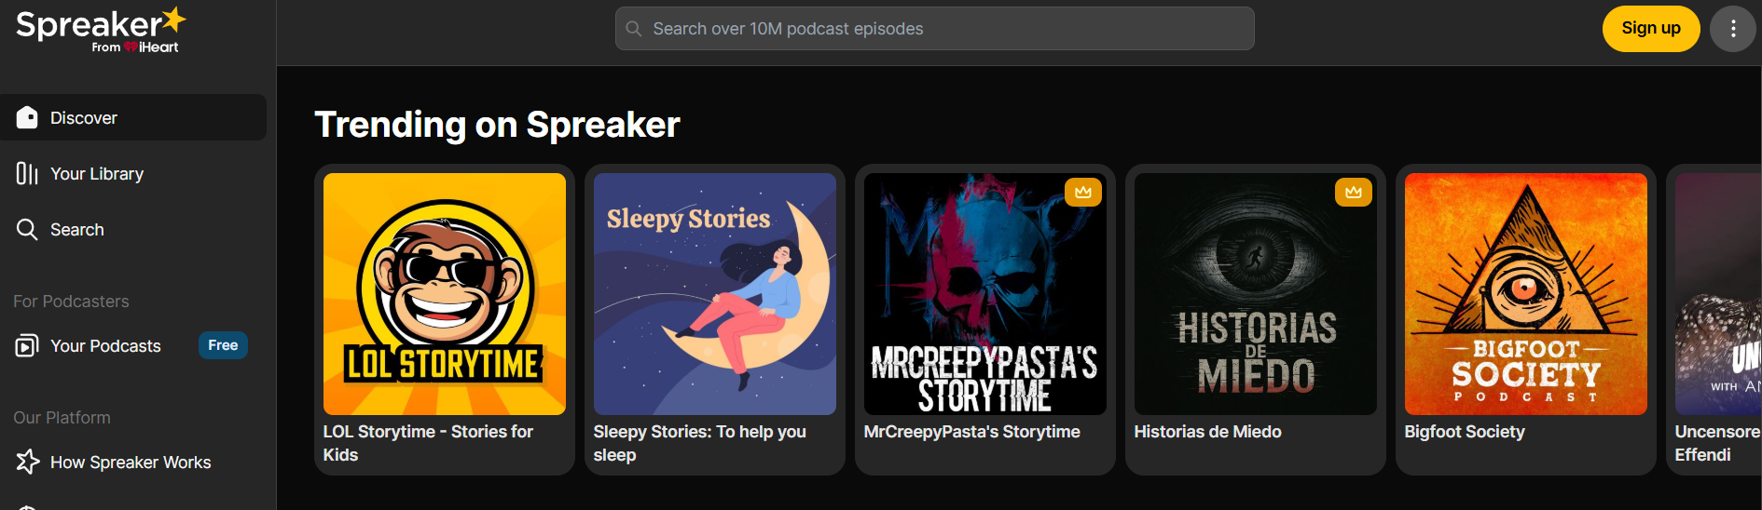Click the 'Our Platform' section label
Screen dimensions: 1762x510
pyautogui.click(x=62, y=418)
